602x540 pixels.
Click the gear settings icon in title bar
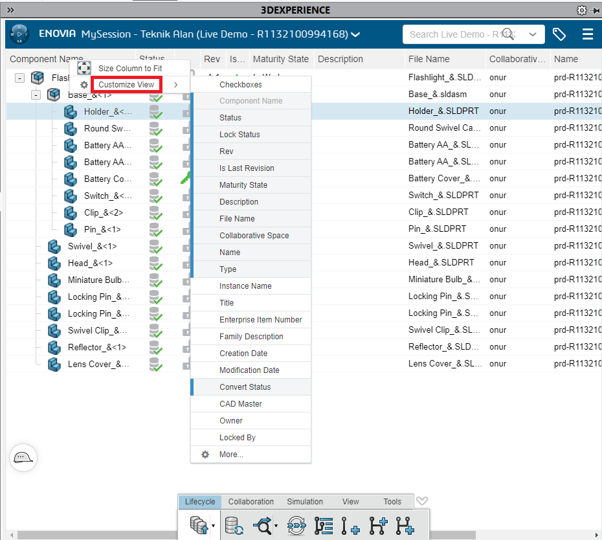[x=581, y=10]
